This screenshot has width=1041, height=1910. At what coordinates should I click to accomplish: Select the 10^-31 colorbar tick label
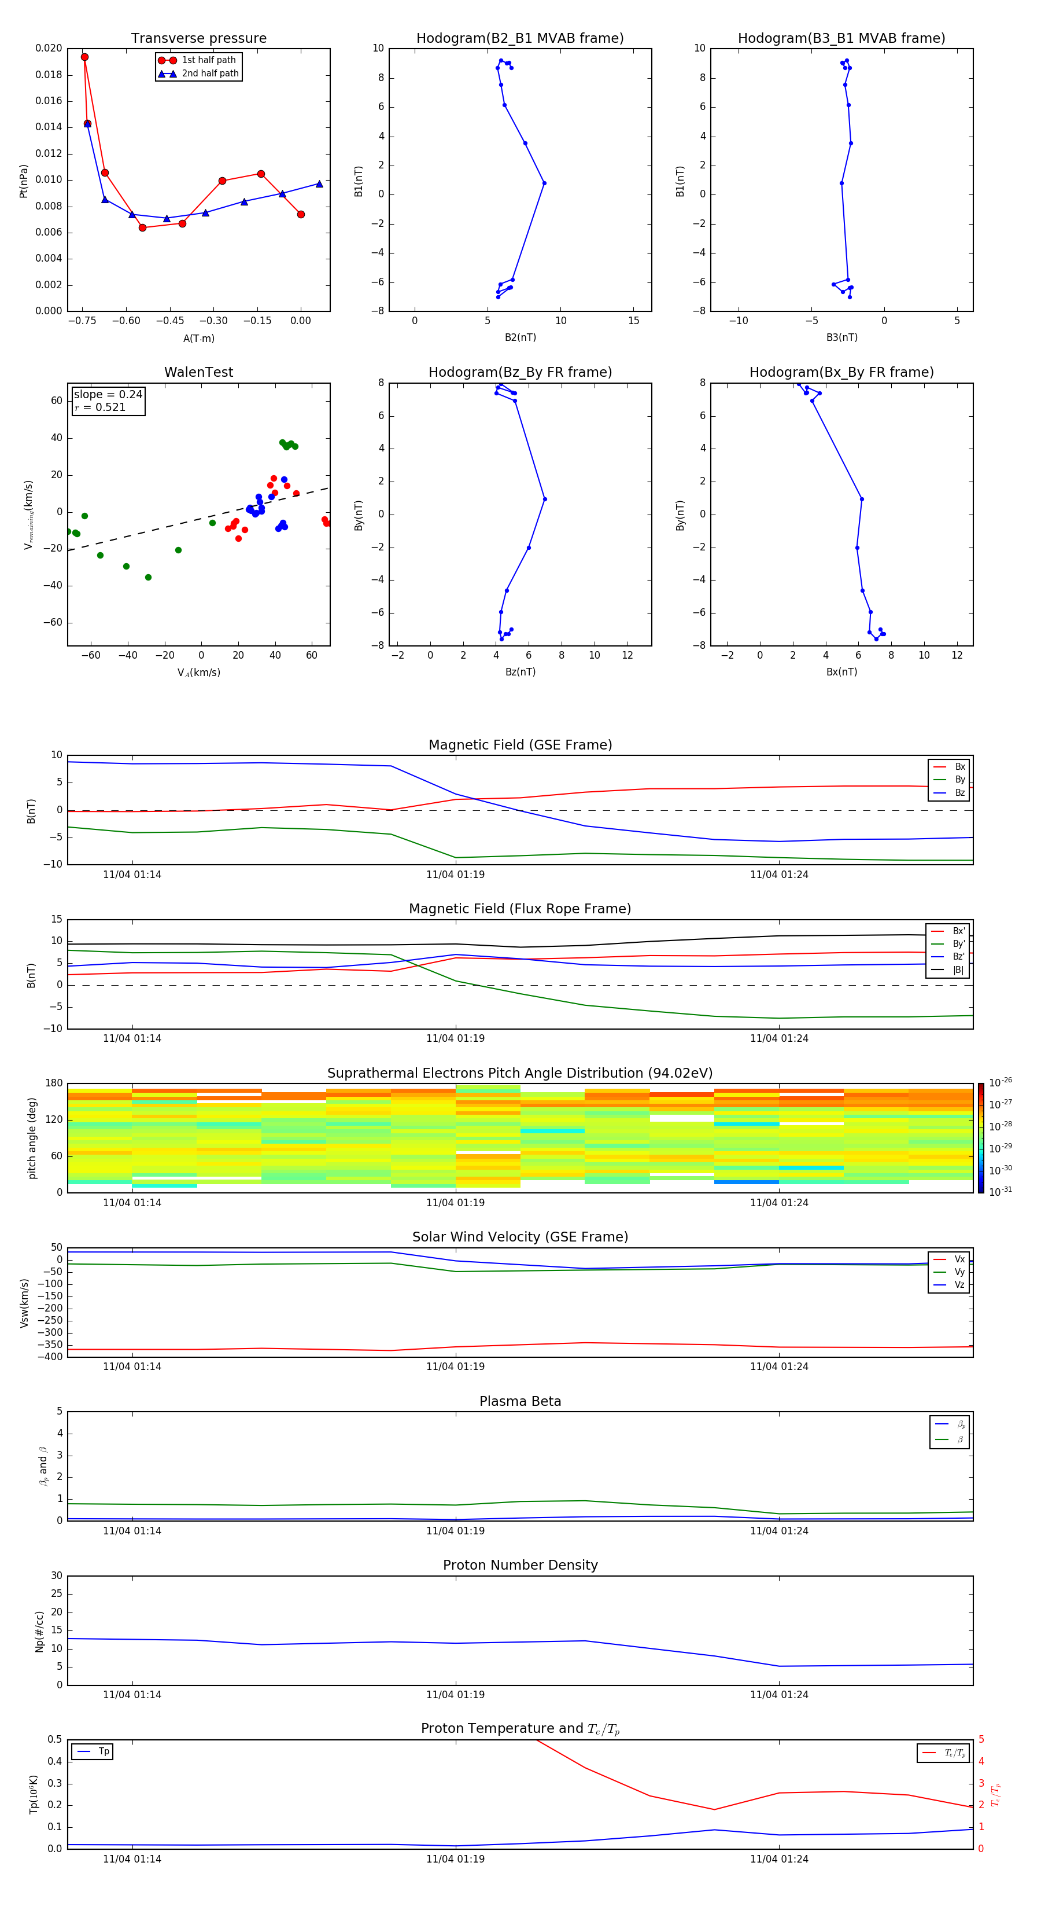click(1001, 1192)
